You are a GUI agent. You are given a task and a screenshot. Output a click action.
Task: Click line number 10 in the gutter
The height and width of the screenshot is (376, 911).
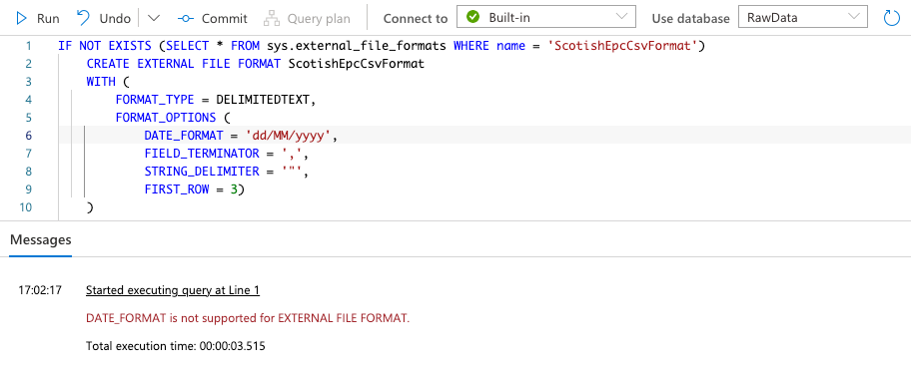(25, 207)
